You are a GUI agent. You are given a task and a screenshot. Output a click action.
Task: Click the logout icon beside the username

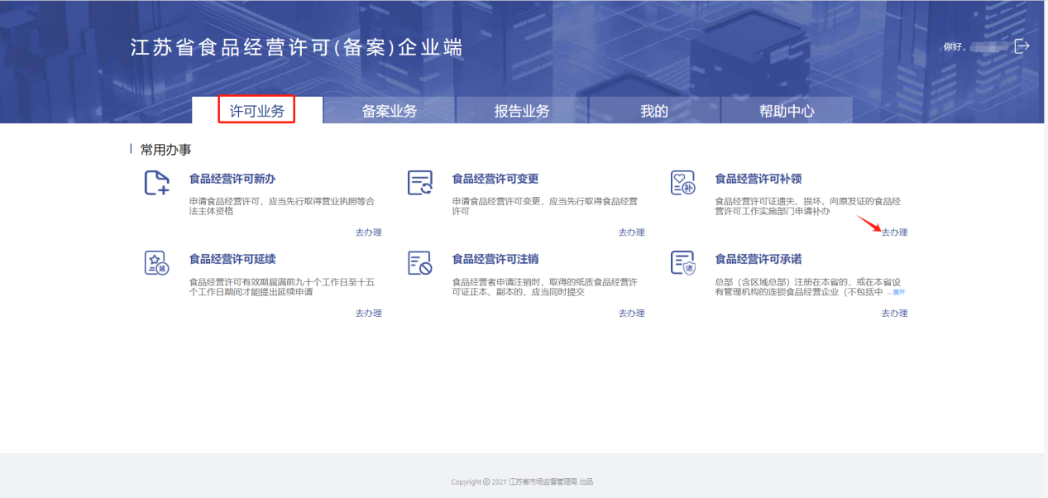coord(1022,46)
